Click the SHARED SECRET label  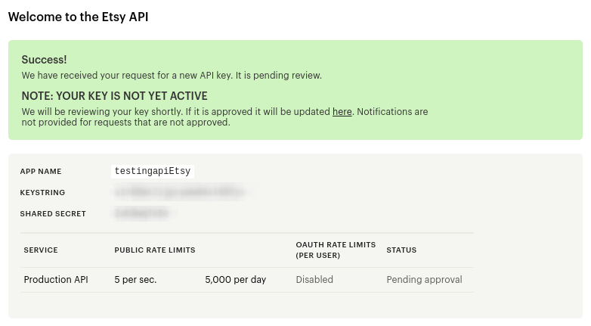53,213
